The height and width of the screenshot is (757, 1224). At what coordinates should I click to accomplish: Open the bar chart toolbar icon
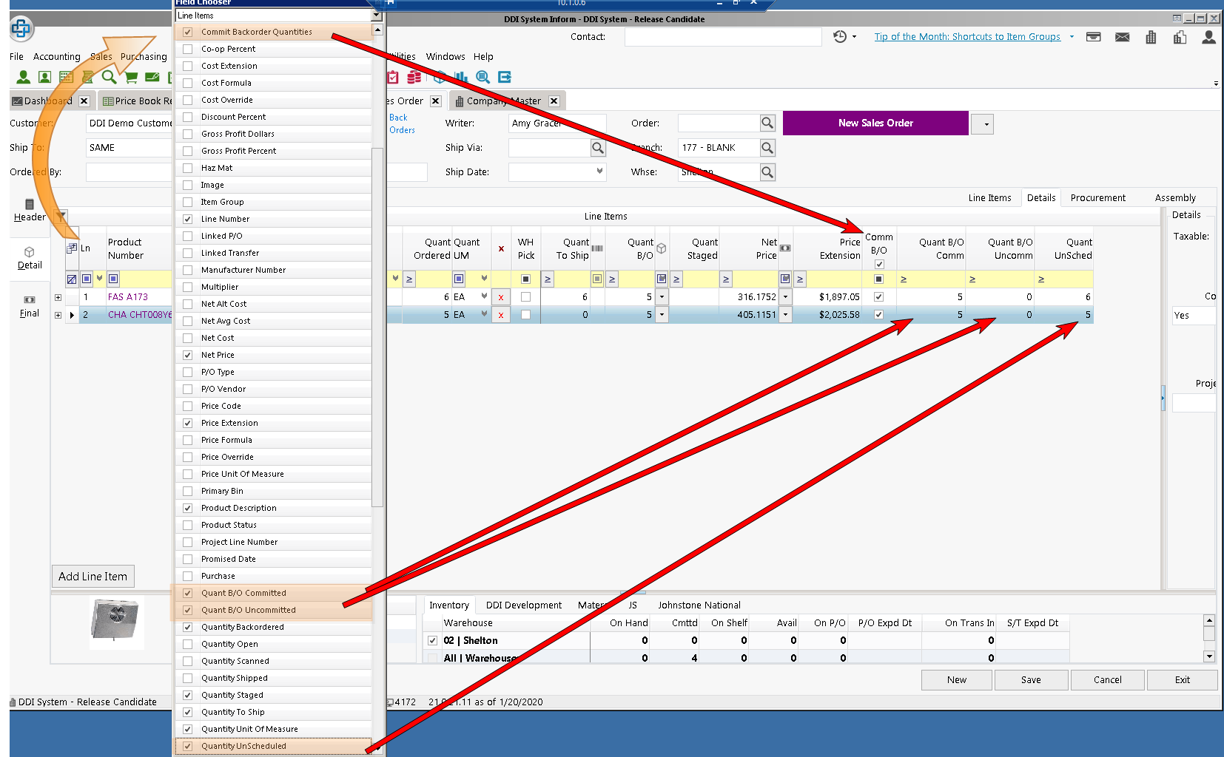(x=460, y=77)
